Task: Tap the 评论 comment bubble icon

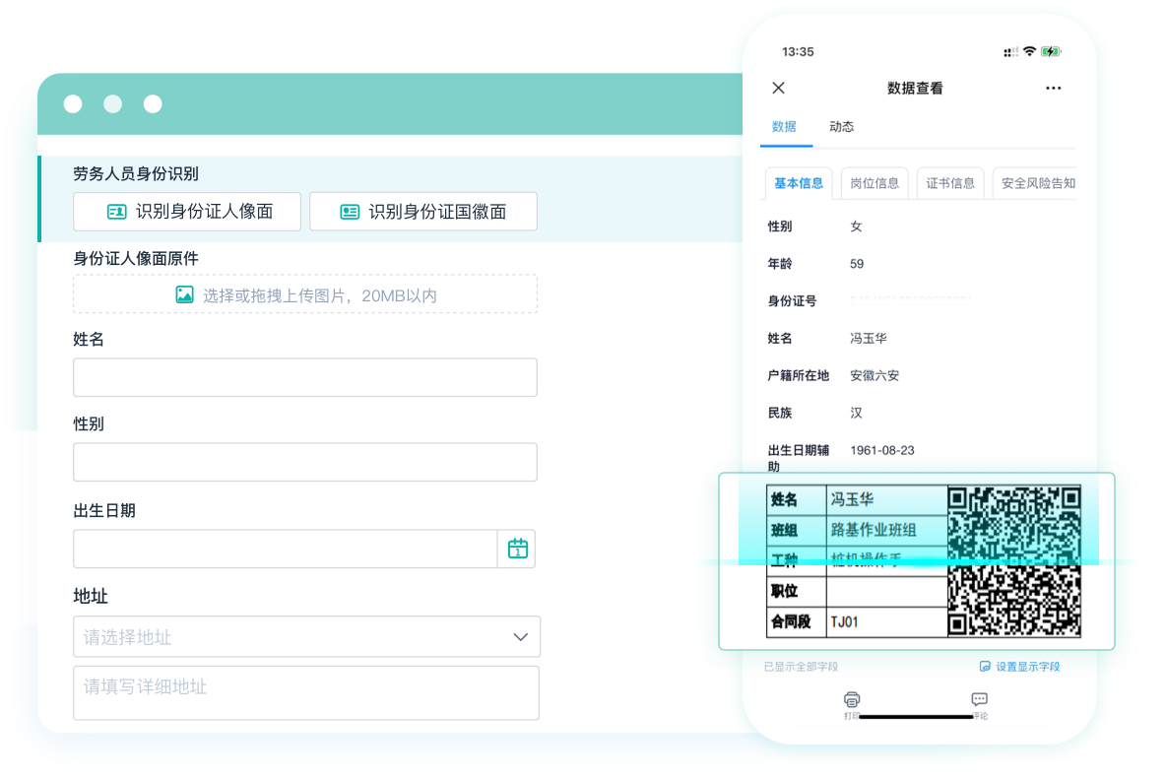Action: [979, 700]
